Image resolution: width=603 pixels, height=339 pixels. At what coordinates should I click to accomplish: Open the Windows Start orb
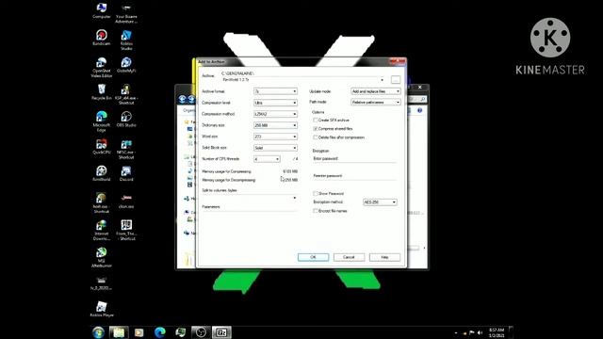[x=98, y=332]
